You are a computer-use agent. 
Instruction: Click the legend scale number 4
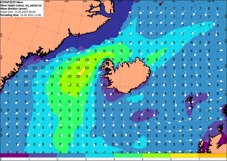point(114,159)
